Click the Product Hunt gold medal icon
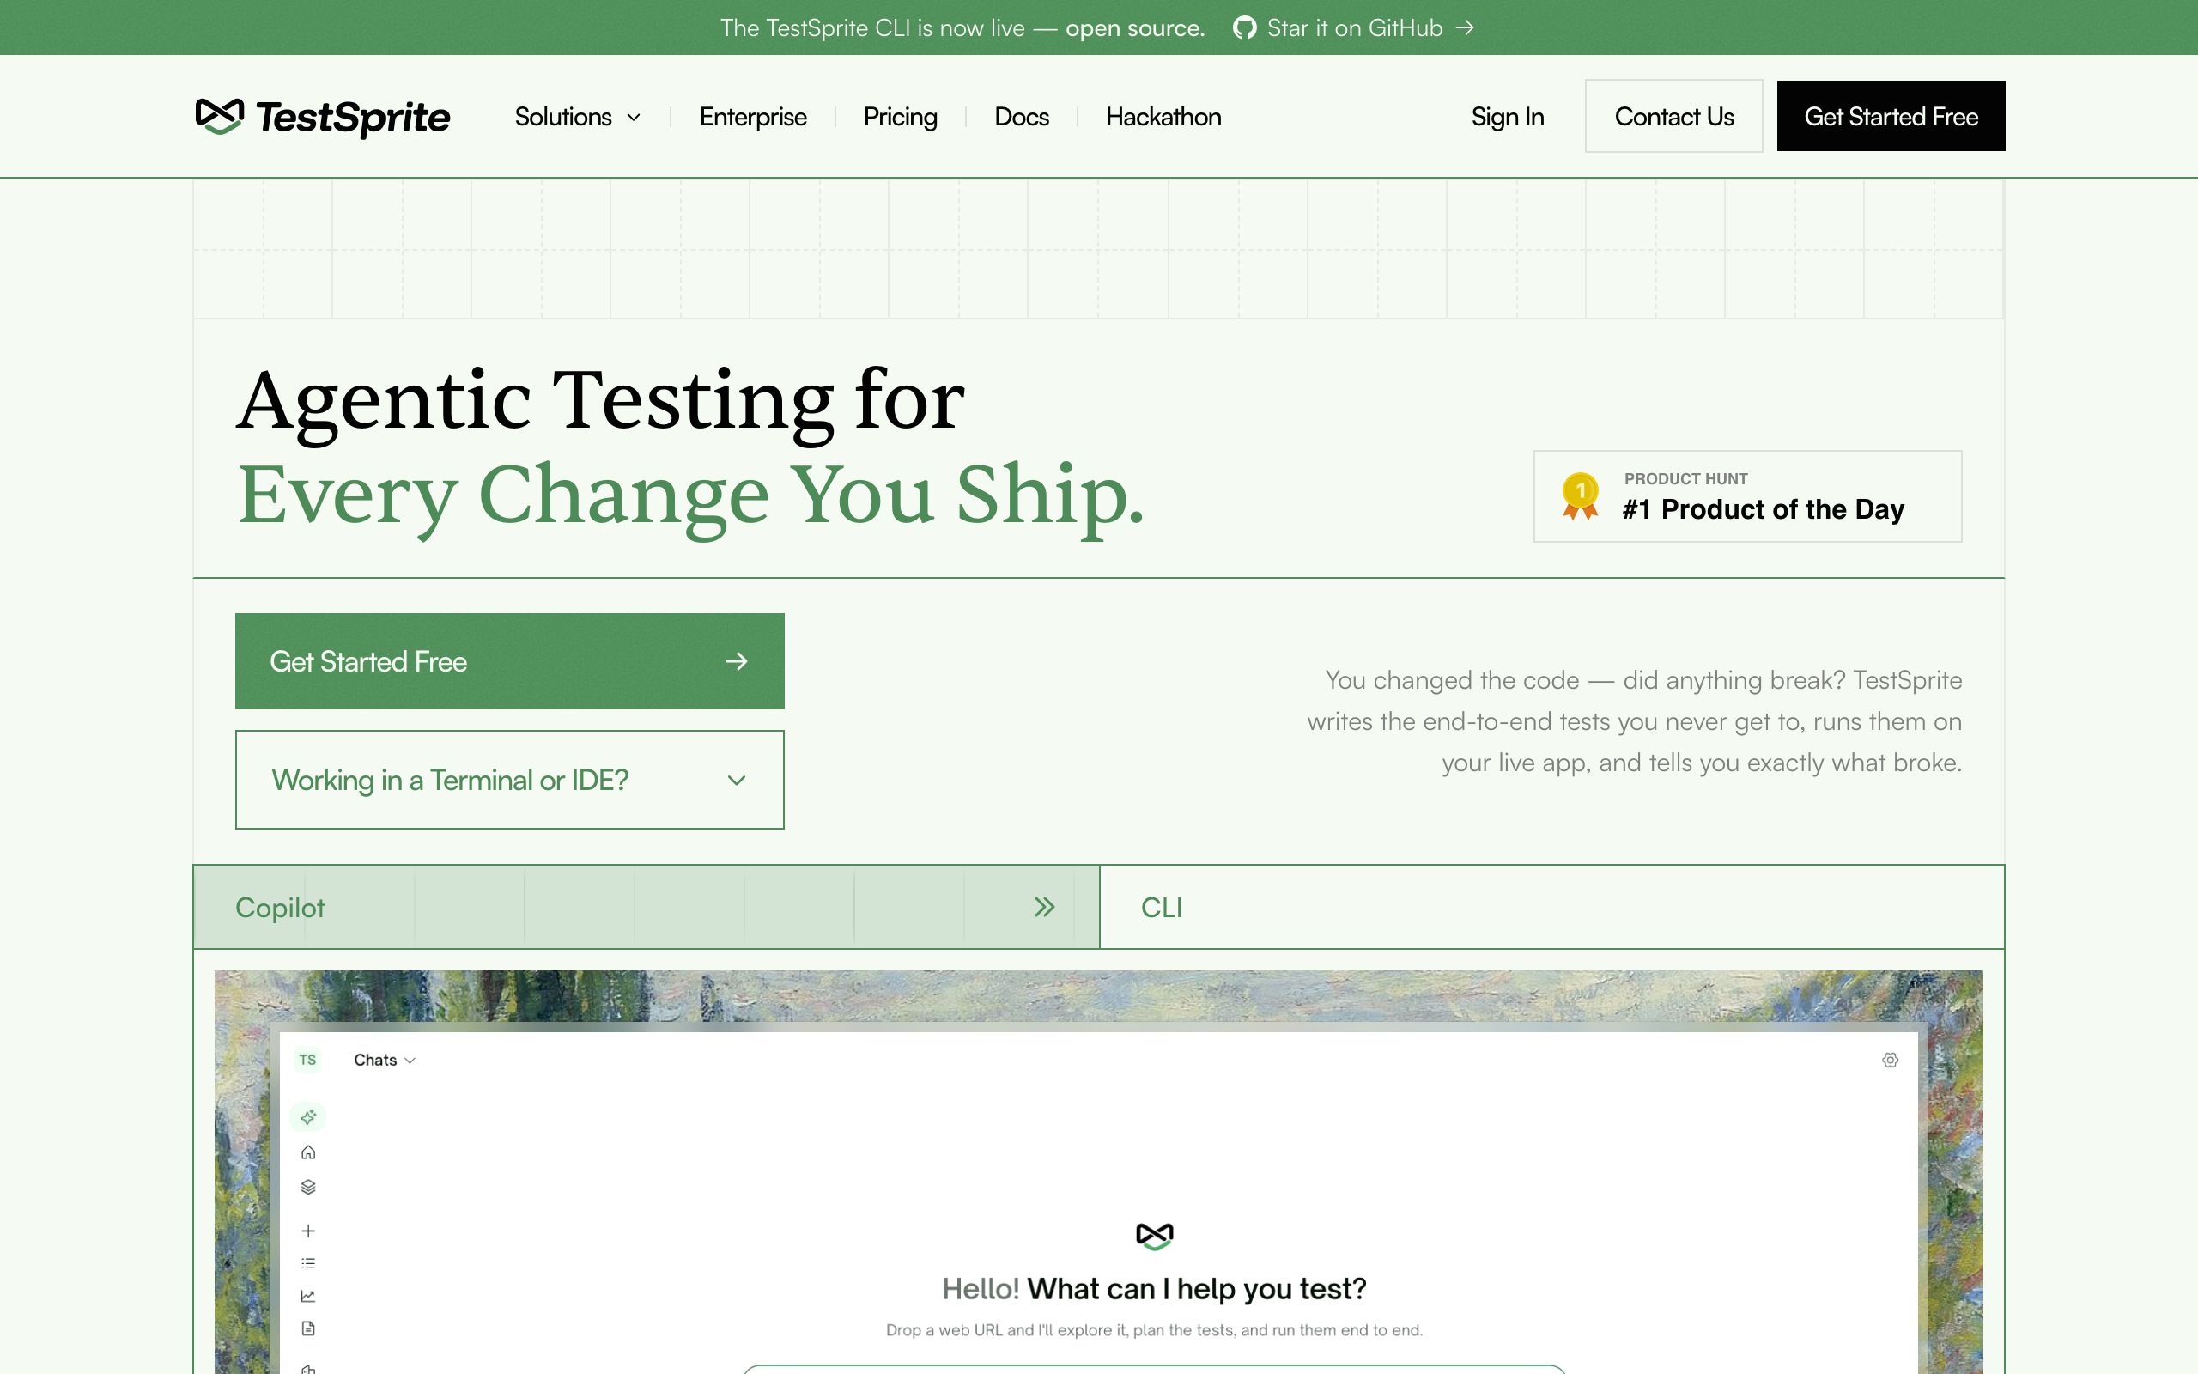Image resolution: width=2198 pixels, height=1374 pixels. pos(1581,496)
